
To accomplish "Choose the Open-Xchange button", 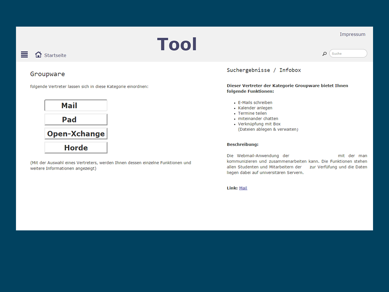I will [x=76, y=133].
